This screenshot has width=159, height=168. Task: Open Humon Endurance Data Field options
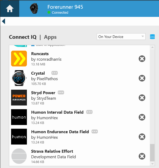[x=95, y=132]
